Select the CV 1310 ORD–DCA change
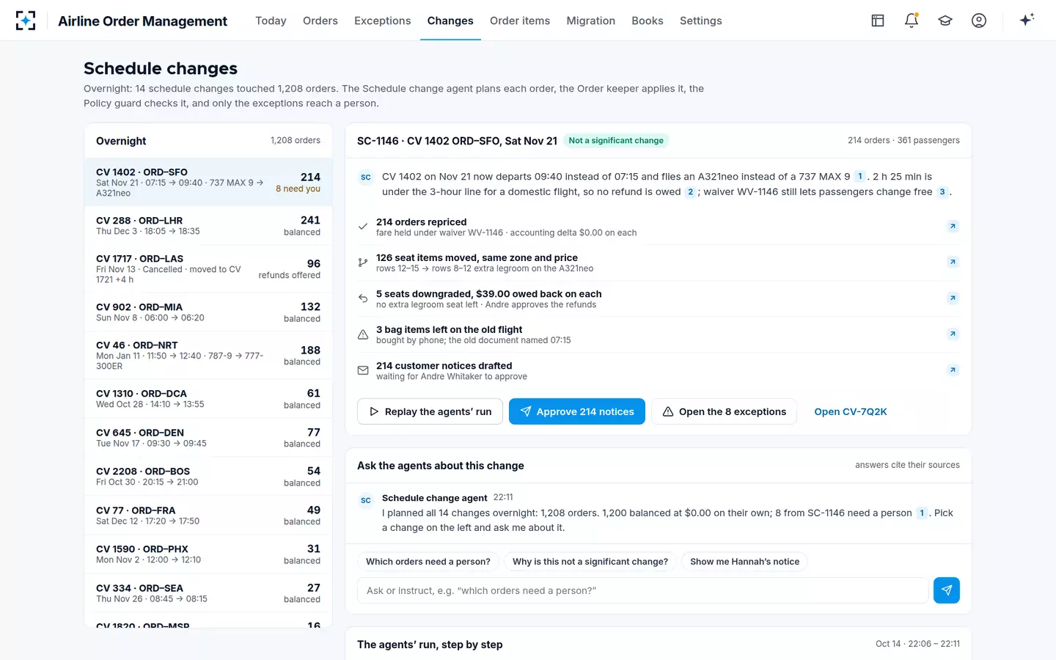 tap(208, 399)
